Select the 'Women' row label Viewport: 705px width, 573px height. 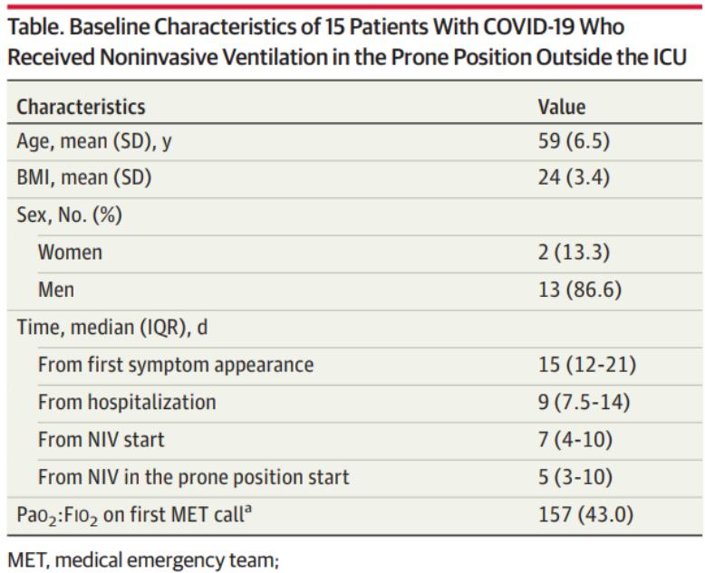[70, 253]
